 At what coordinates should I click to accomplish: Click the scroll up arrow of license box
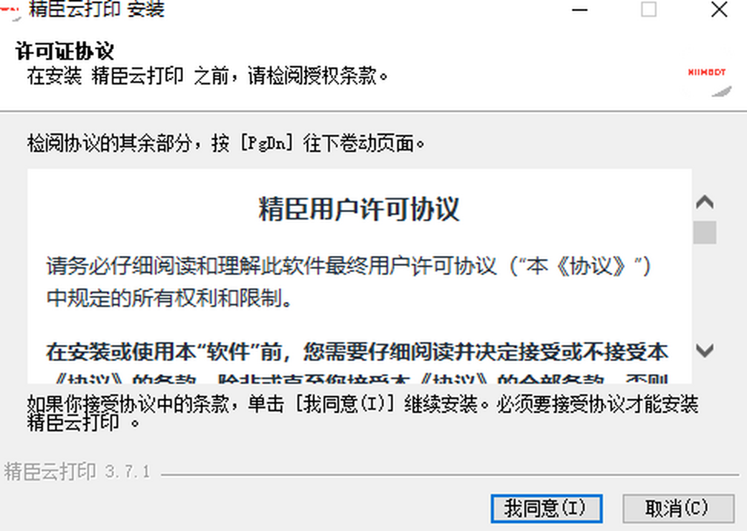tap(705, 203)
